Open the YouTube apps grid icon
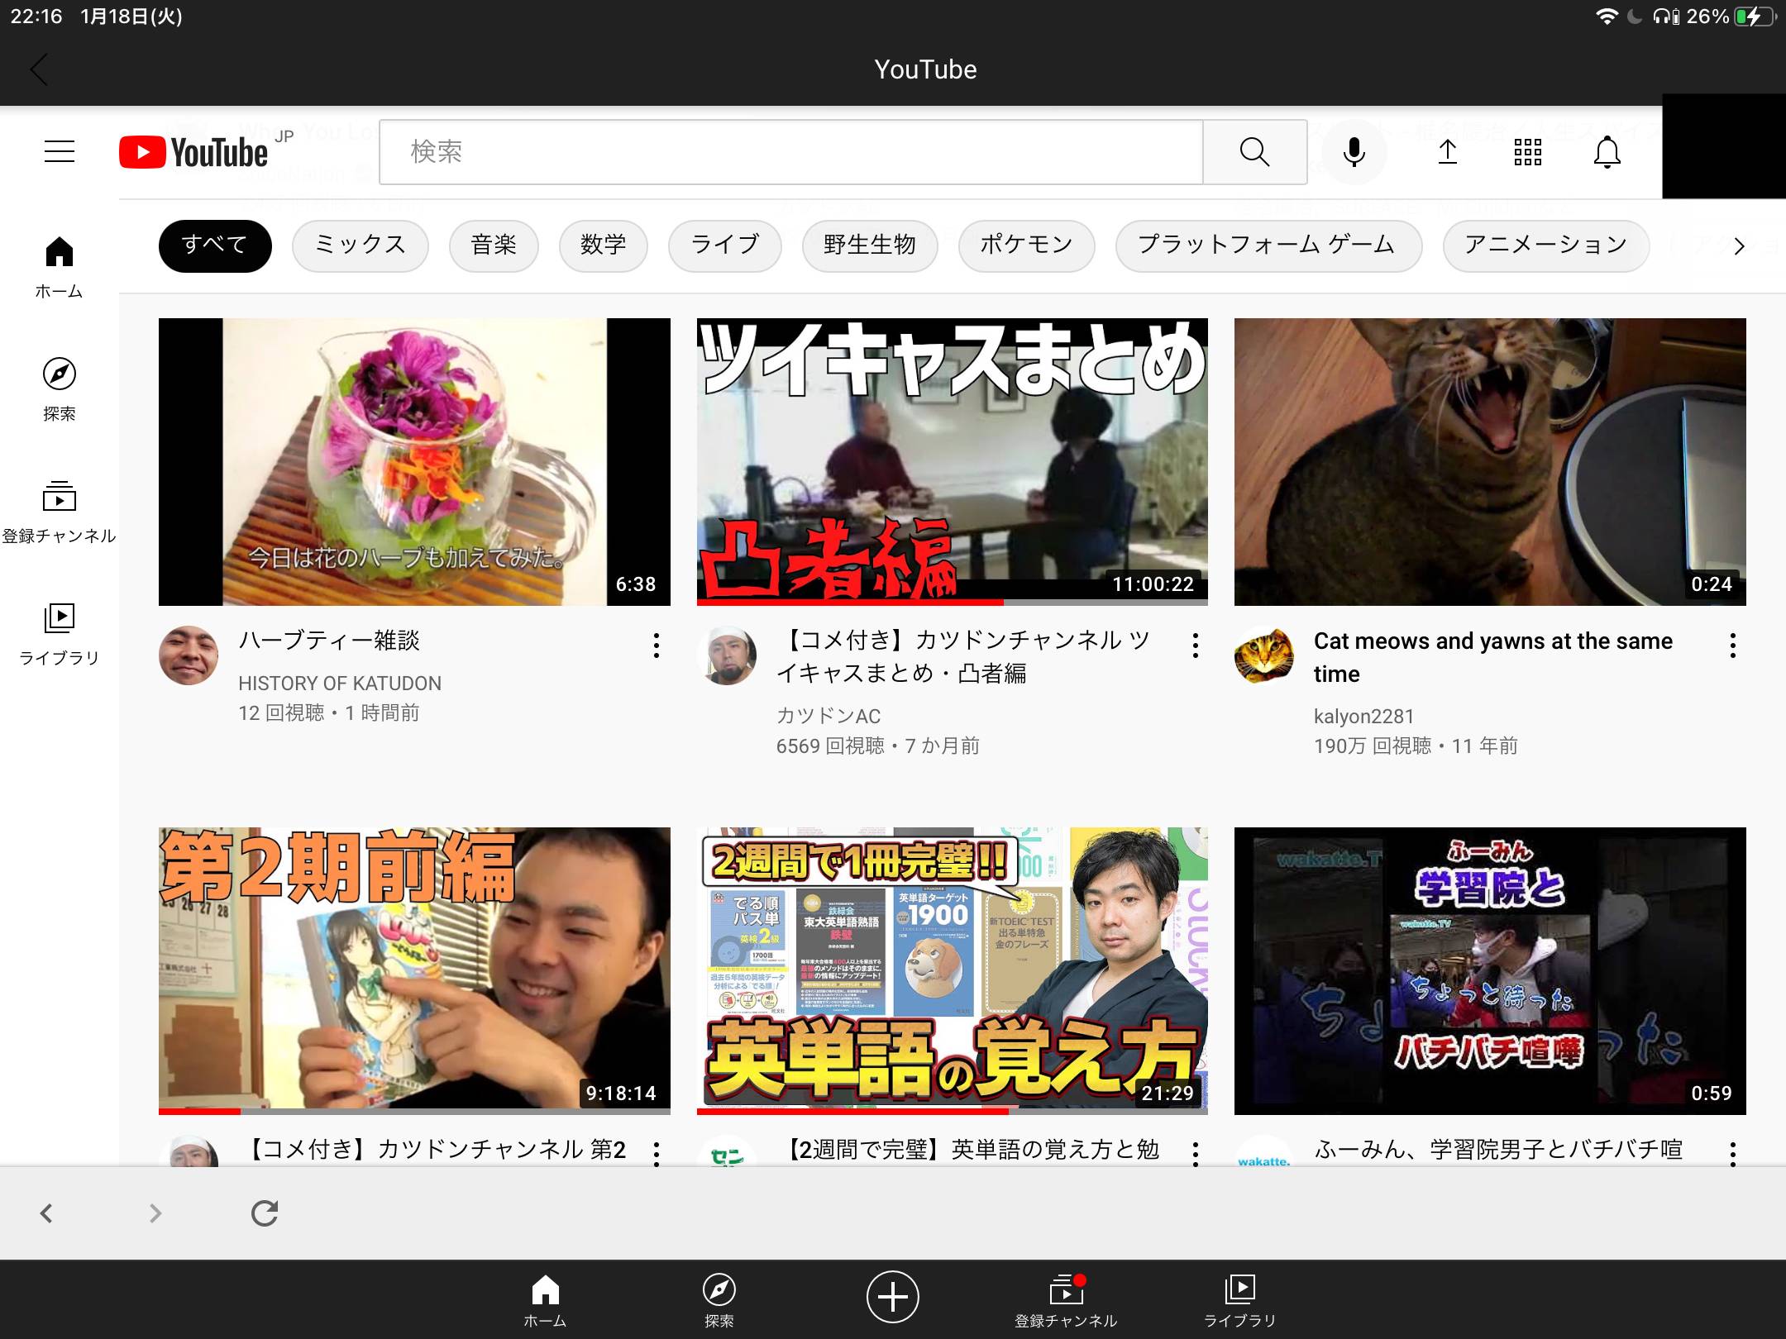This screenshot has height=1339, width=1786. pyautogui.click(x=1527, y=151)
